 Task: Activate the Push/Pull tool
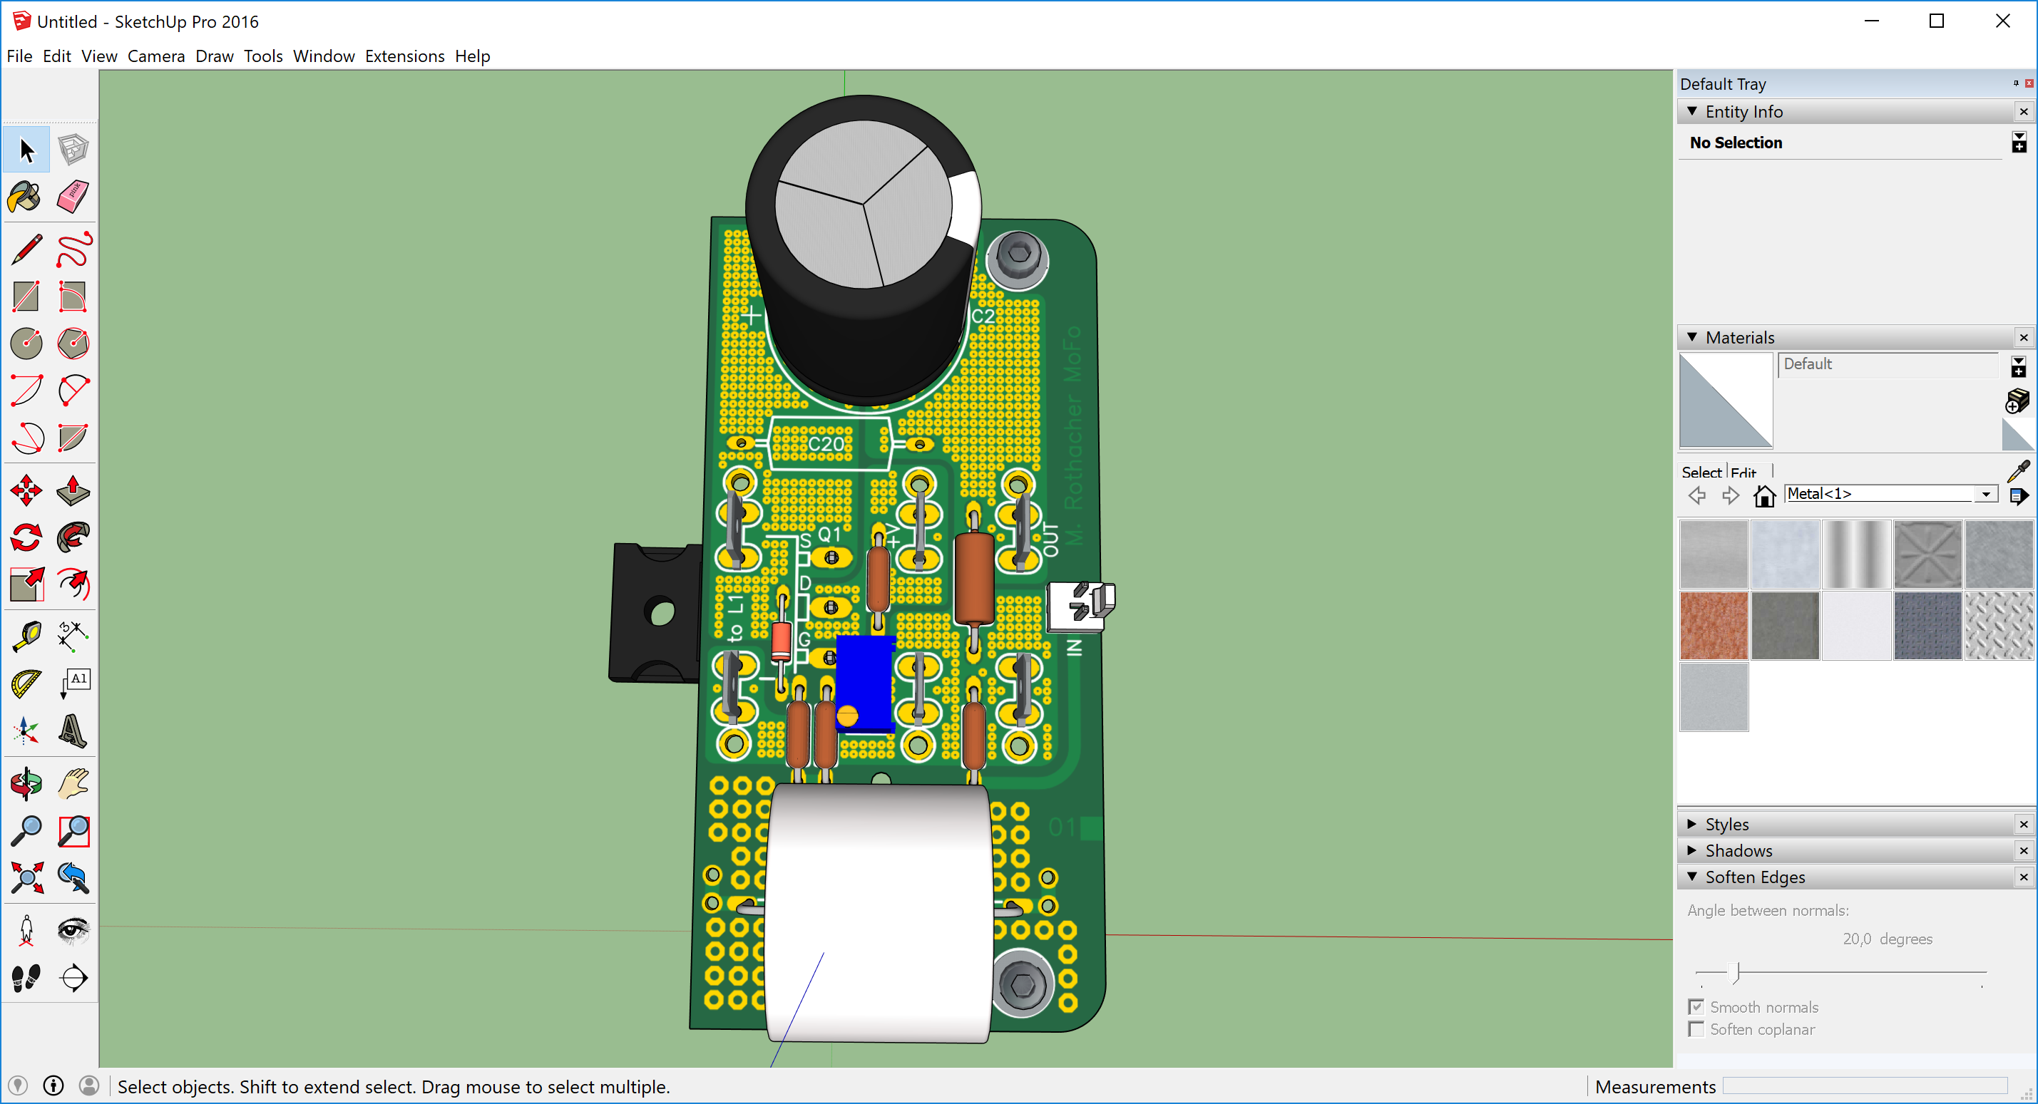[73, 491]
